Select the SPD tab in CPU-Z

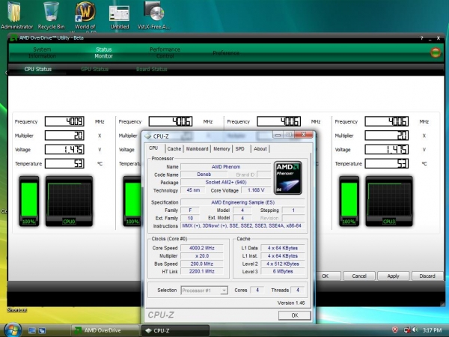240,149
